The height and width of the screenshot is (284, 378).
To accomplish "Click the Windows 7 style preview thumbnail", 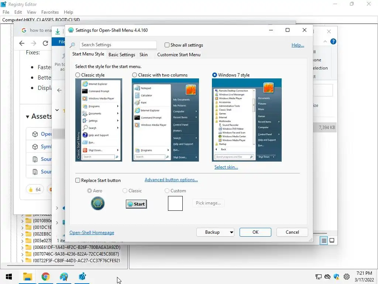I will click(247, 120).
